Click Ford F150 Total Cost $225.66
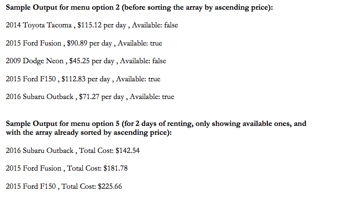The width and height of the screenshot is (340, 198). coord(91,187)
